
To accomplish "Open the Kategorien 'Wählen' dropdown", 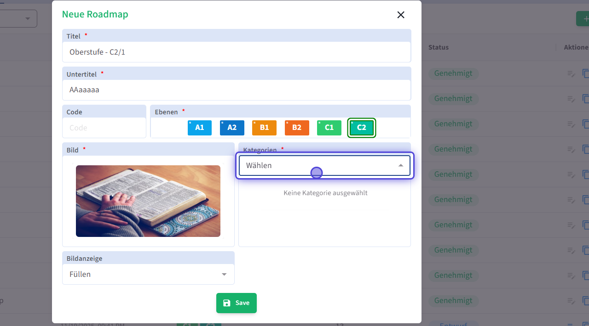I will (324, 166).
